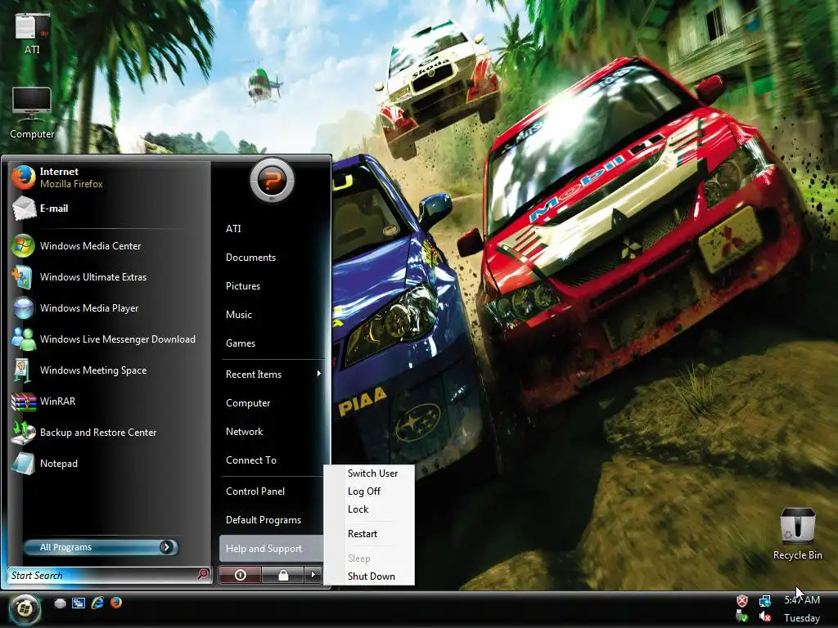This screenshot has height=628, width=838.
Task: Open Help and Support
Action: tap(271, 549)
